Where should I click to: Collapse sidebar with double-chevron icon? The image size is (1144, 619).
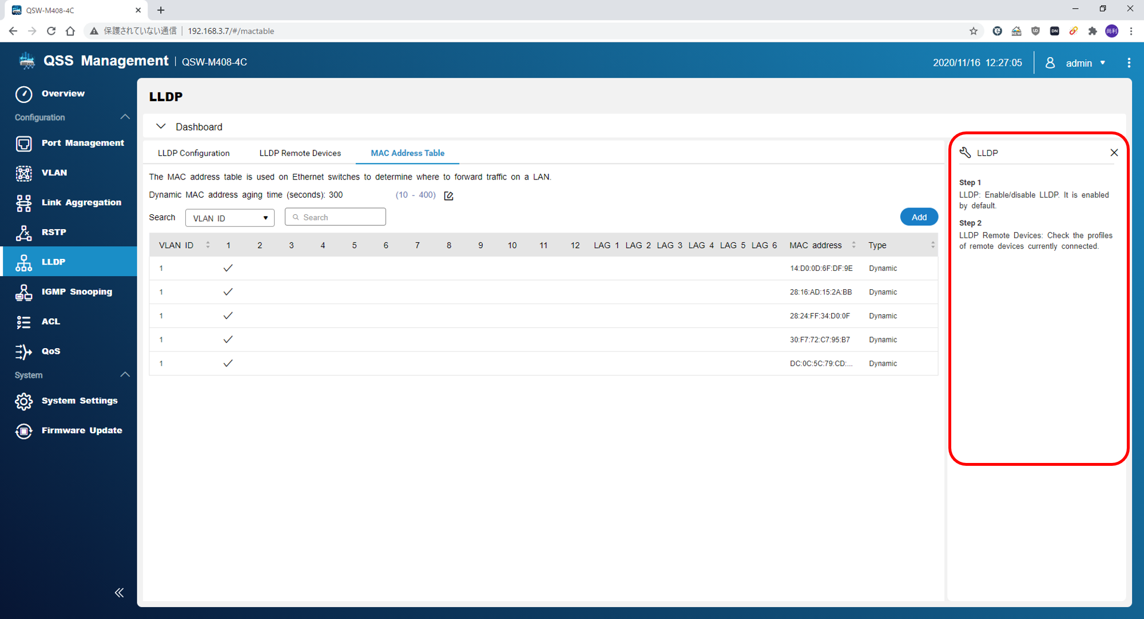[119, 592]
